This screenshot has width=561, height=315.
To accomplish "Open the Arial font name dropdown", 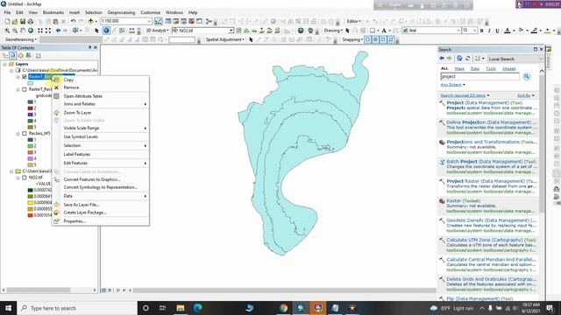I will (x=458, y=31).
